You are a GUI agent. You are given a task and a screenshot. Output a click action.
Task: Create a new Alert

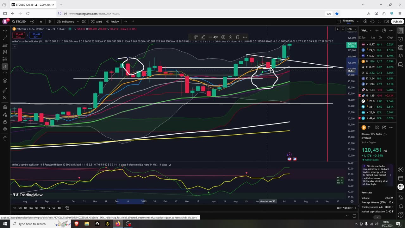97,22
